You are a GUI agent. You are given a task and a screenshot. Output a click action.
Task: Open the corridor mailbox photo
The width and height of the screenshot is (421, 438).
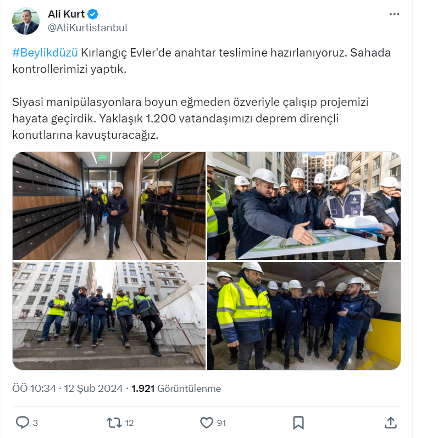pos(109,206)
